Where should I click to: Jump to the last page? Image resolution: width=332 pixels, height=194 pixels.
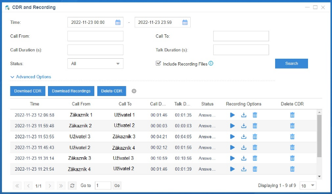[61, 186]
